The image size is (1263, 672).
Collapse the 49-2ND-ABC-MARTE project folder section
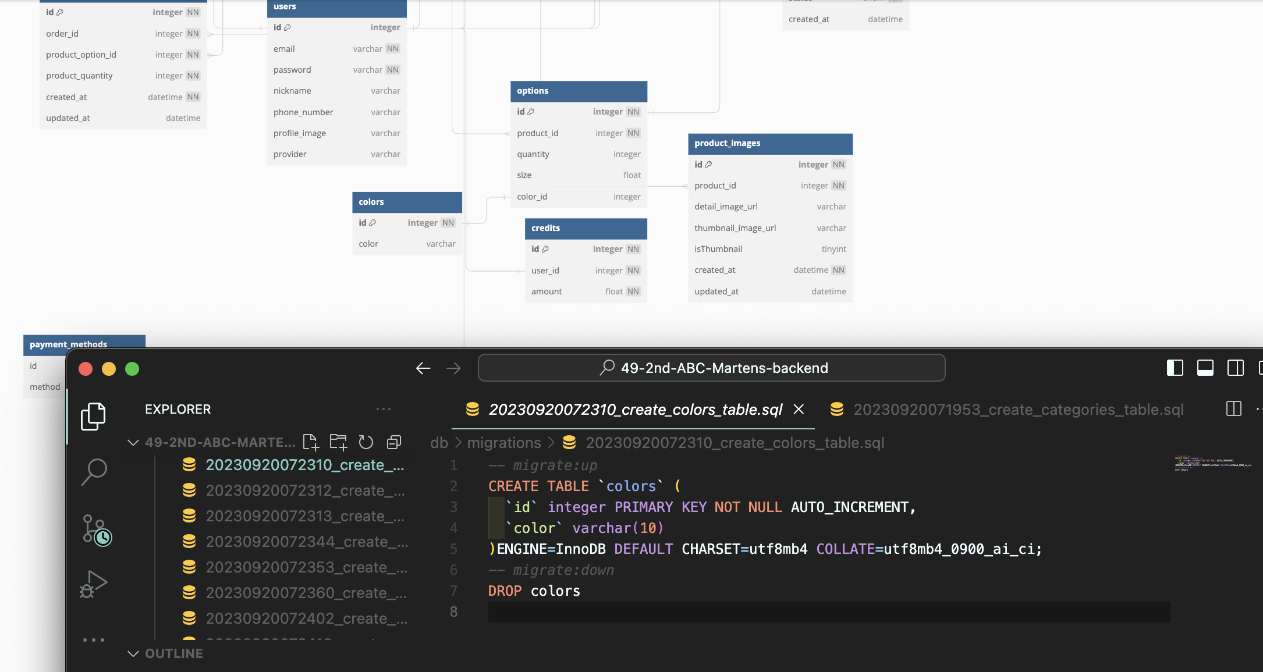click(x=133, y=442)
